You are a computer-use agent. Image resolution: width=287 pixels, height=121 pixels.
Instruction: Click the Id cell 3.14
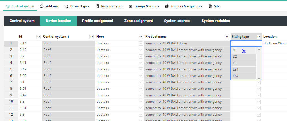coord(30,43)
